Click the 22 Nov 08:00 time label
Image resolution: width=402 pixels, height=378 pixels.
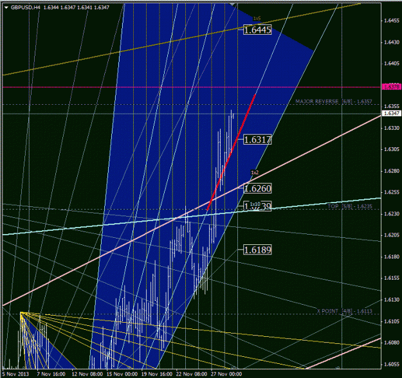pos(192,374)
